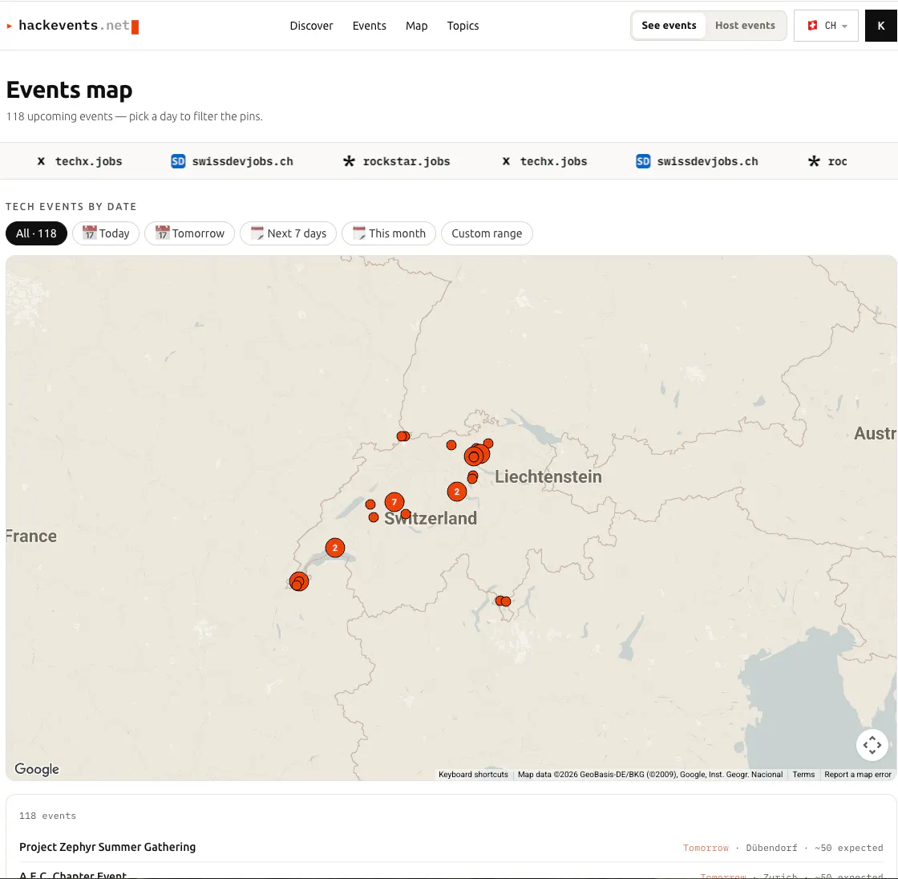The image size is (898, 879).
Task: Open the Custom range filter
Action: [x=487, y=233]
